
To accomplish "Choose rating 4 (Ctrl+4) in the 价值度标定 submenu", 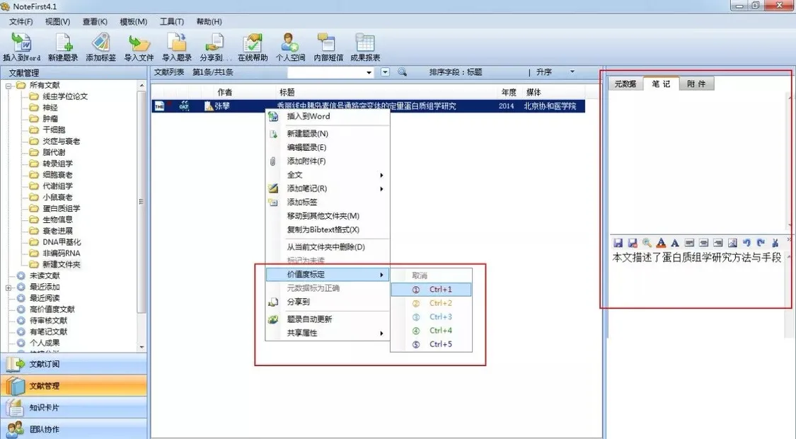I will pyautogui.click(x=432, y=330).
